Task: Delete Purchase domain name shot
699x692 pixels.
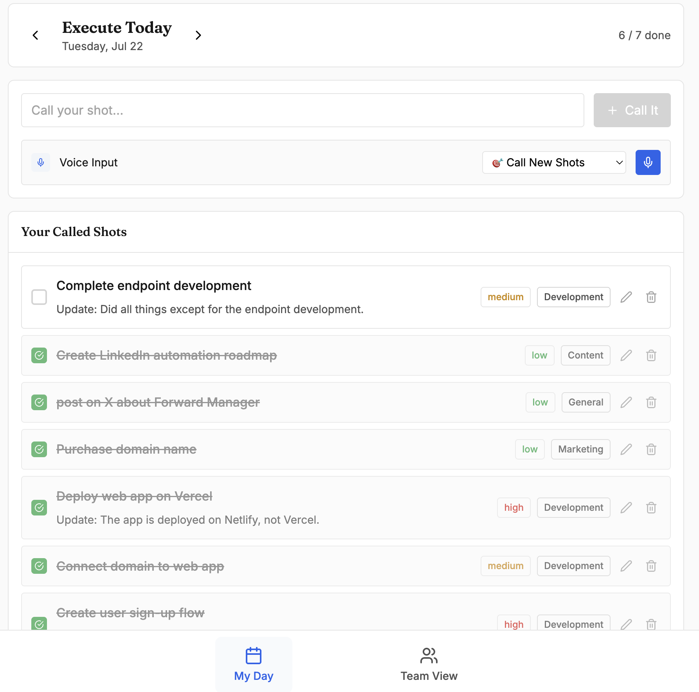Action: coord(651,449)
